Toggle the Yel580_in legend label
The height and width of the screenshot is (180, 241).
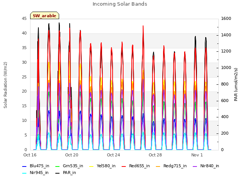click(x=106, y=166)
